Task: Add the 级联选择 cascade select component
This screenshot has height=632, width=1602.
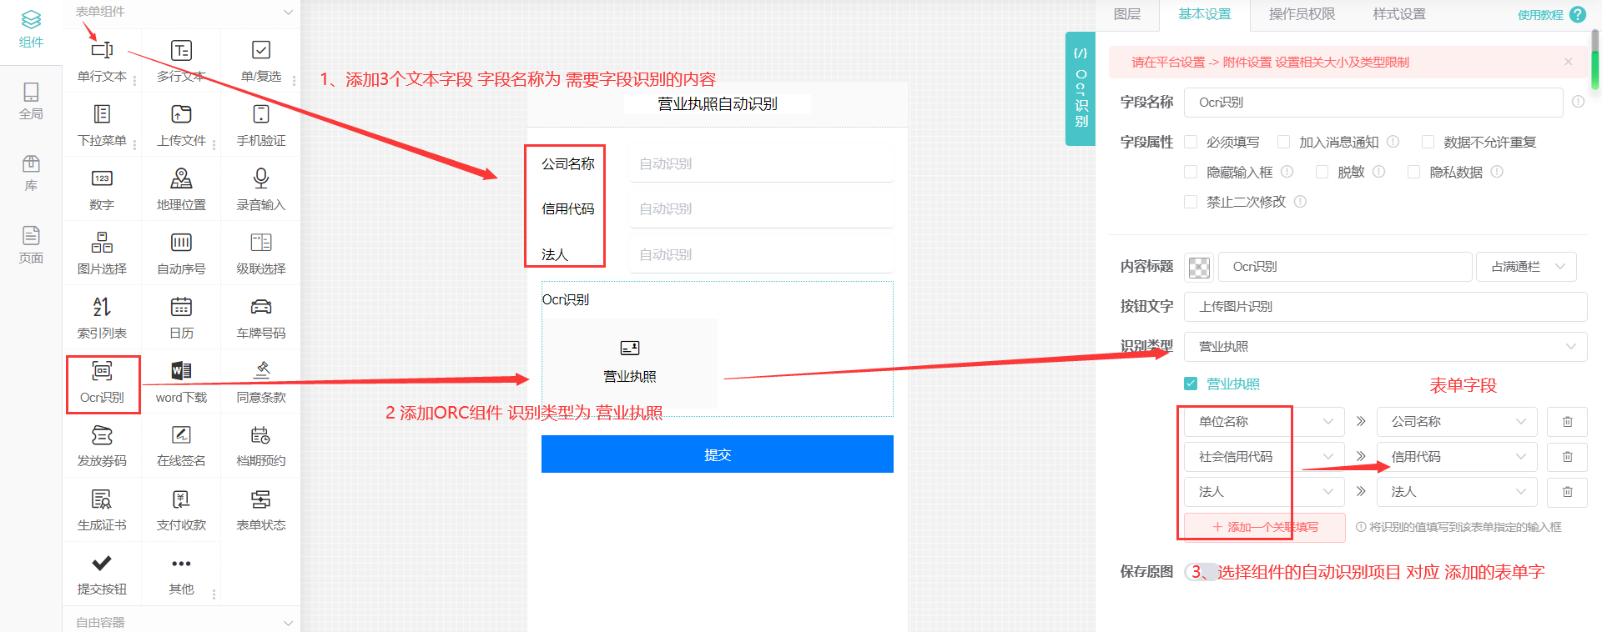Action: pos(261,253)
